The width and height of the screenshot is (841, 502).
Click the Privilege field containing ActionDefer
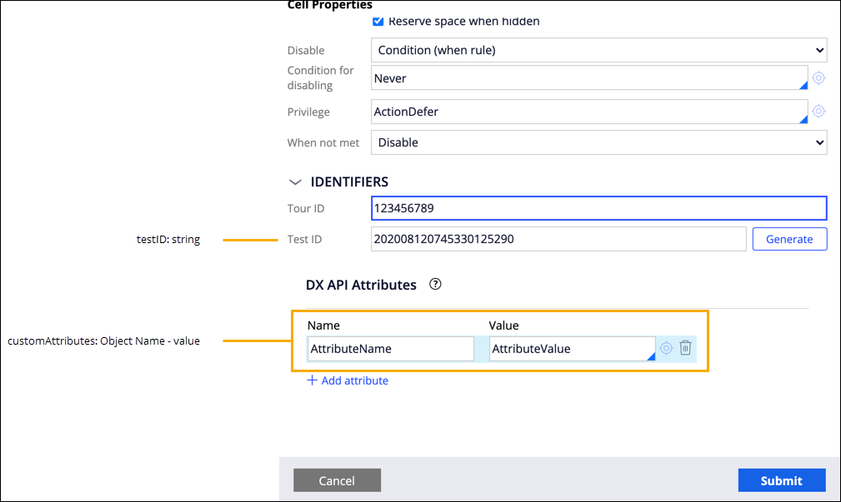point(588,112)
